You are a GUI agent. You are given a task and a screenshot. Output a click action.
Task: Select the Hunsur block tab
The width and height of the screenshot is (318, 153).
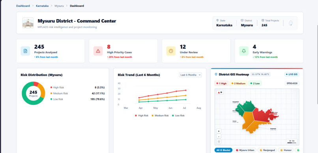pyautogui.click(x=286, y=150)
